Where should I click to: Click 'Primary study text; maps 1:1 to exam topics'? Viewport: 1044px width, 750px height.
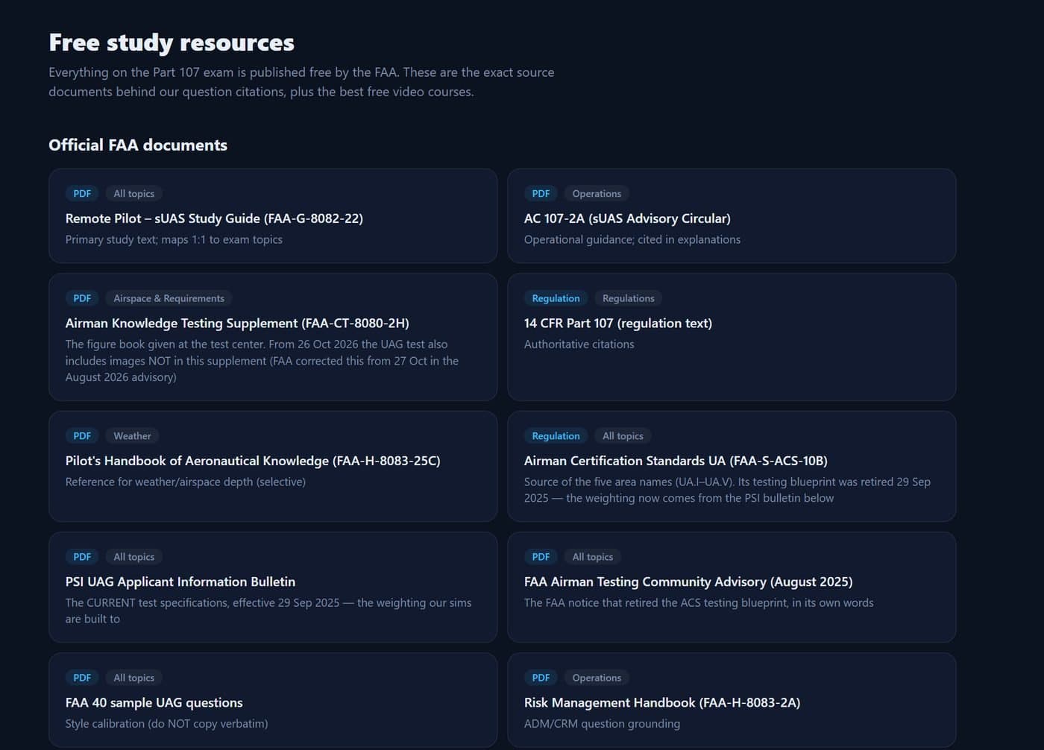[174, 239]
